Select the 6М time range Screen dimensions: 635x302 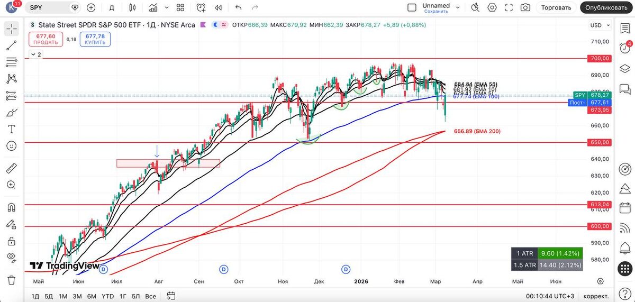(x=92, y=296)
